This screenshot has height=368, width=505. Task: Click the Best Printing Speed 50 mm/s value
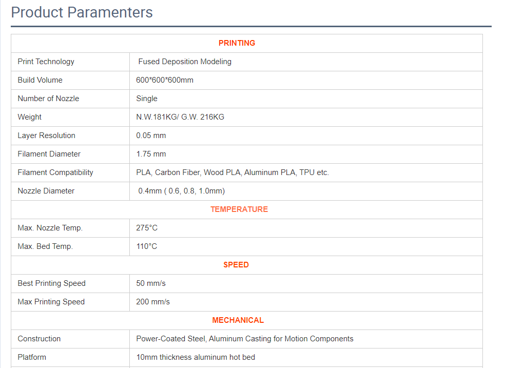(151, 283)
